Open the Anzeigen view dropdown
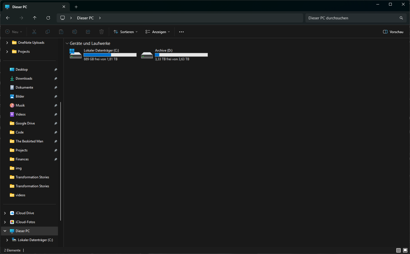Image resolution: width=410 pixels, height=254 pixels. point(158,32)
